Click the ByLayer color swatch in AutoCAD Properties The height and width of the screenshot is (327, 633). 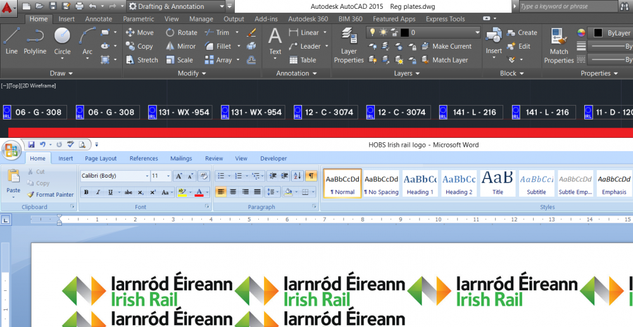(598, 33)
